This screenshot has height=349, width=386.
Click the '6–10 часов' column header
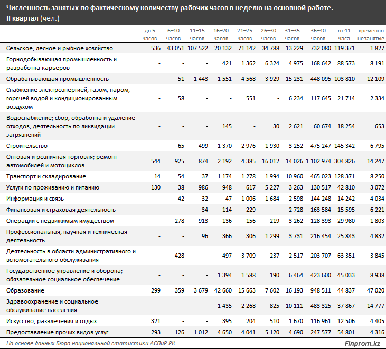pos(173,34)
